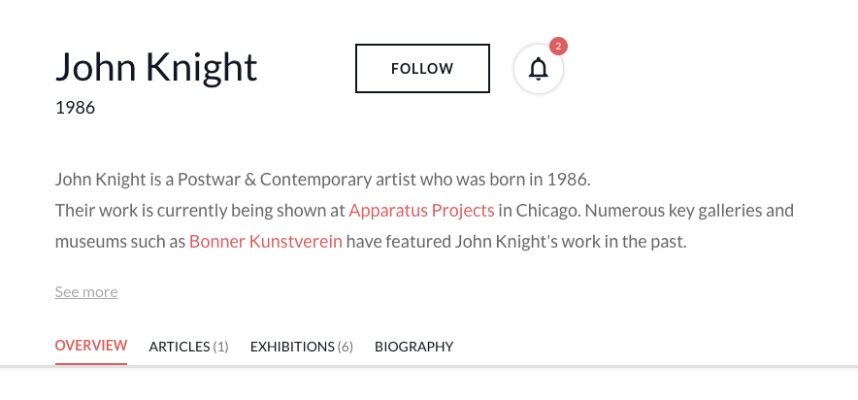Click the Articles count (1)
858x400 pixels.
[x=221, y=347]
